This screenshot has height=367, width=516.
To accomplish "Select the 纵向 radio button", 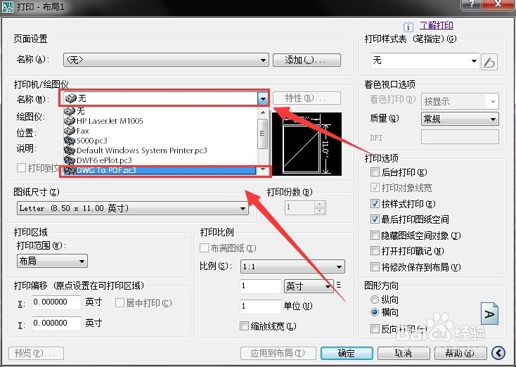I will pyautogui.click(x=375, y=300).
